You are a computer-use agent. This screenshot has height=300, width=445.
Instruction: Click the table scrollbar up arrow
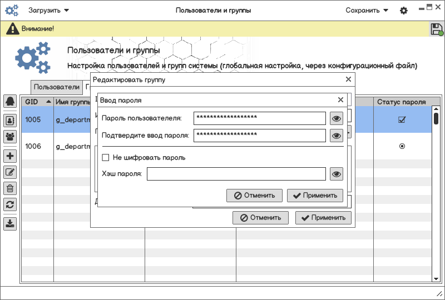[436, 109]
